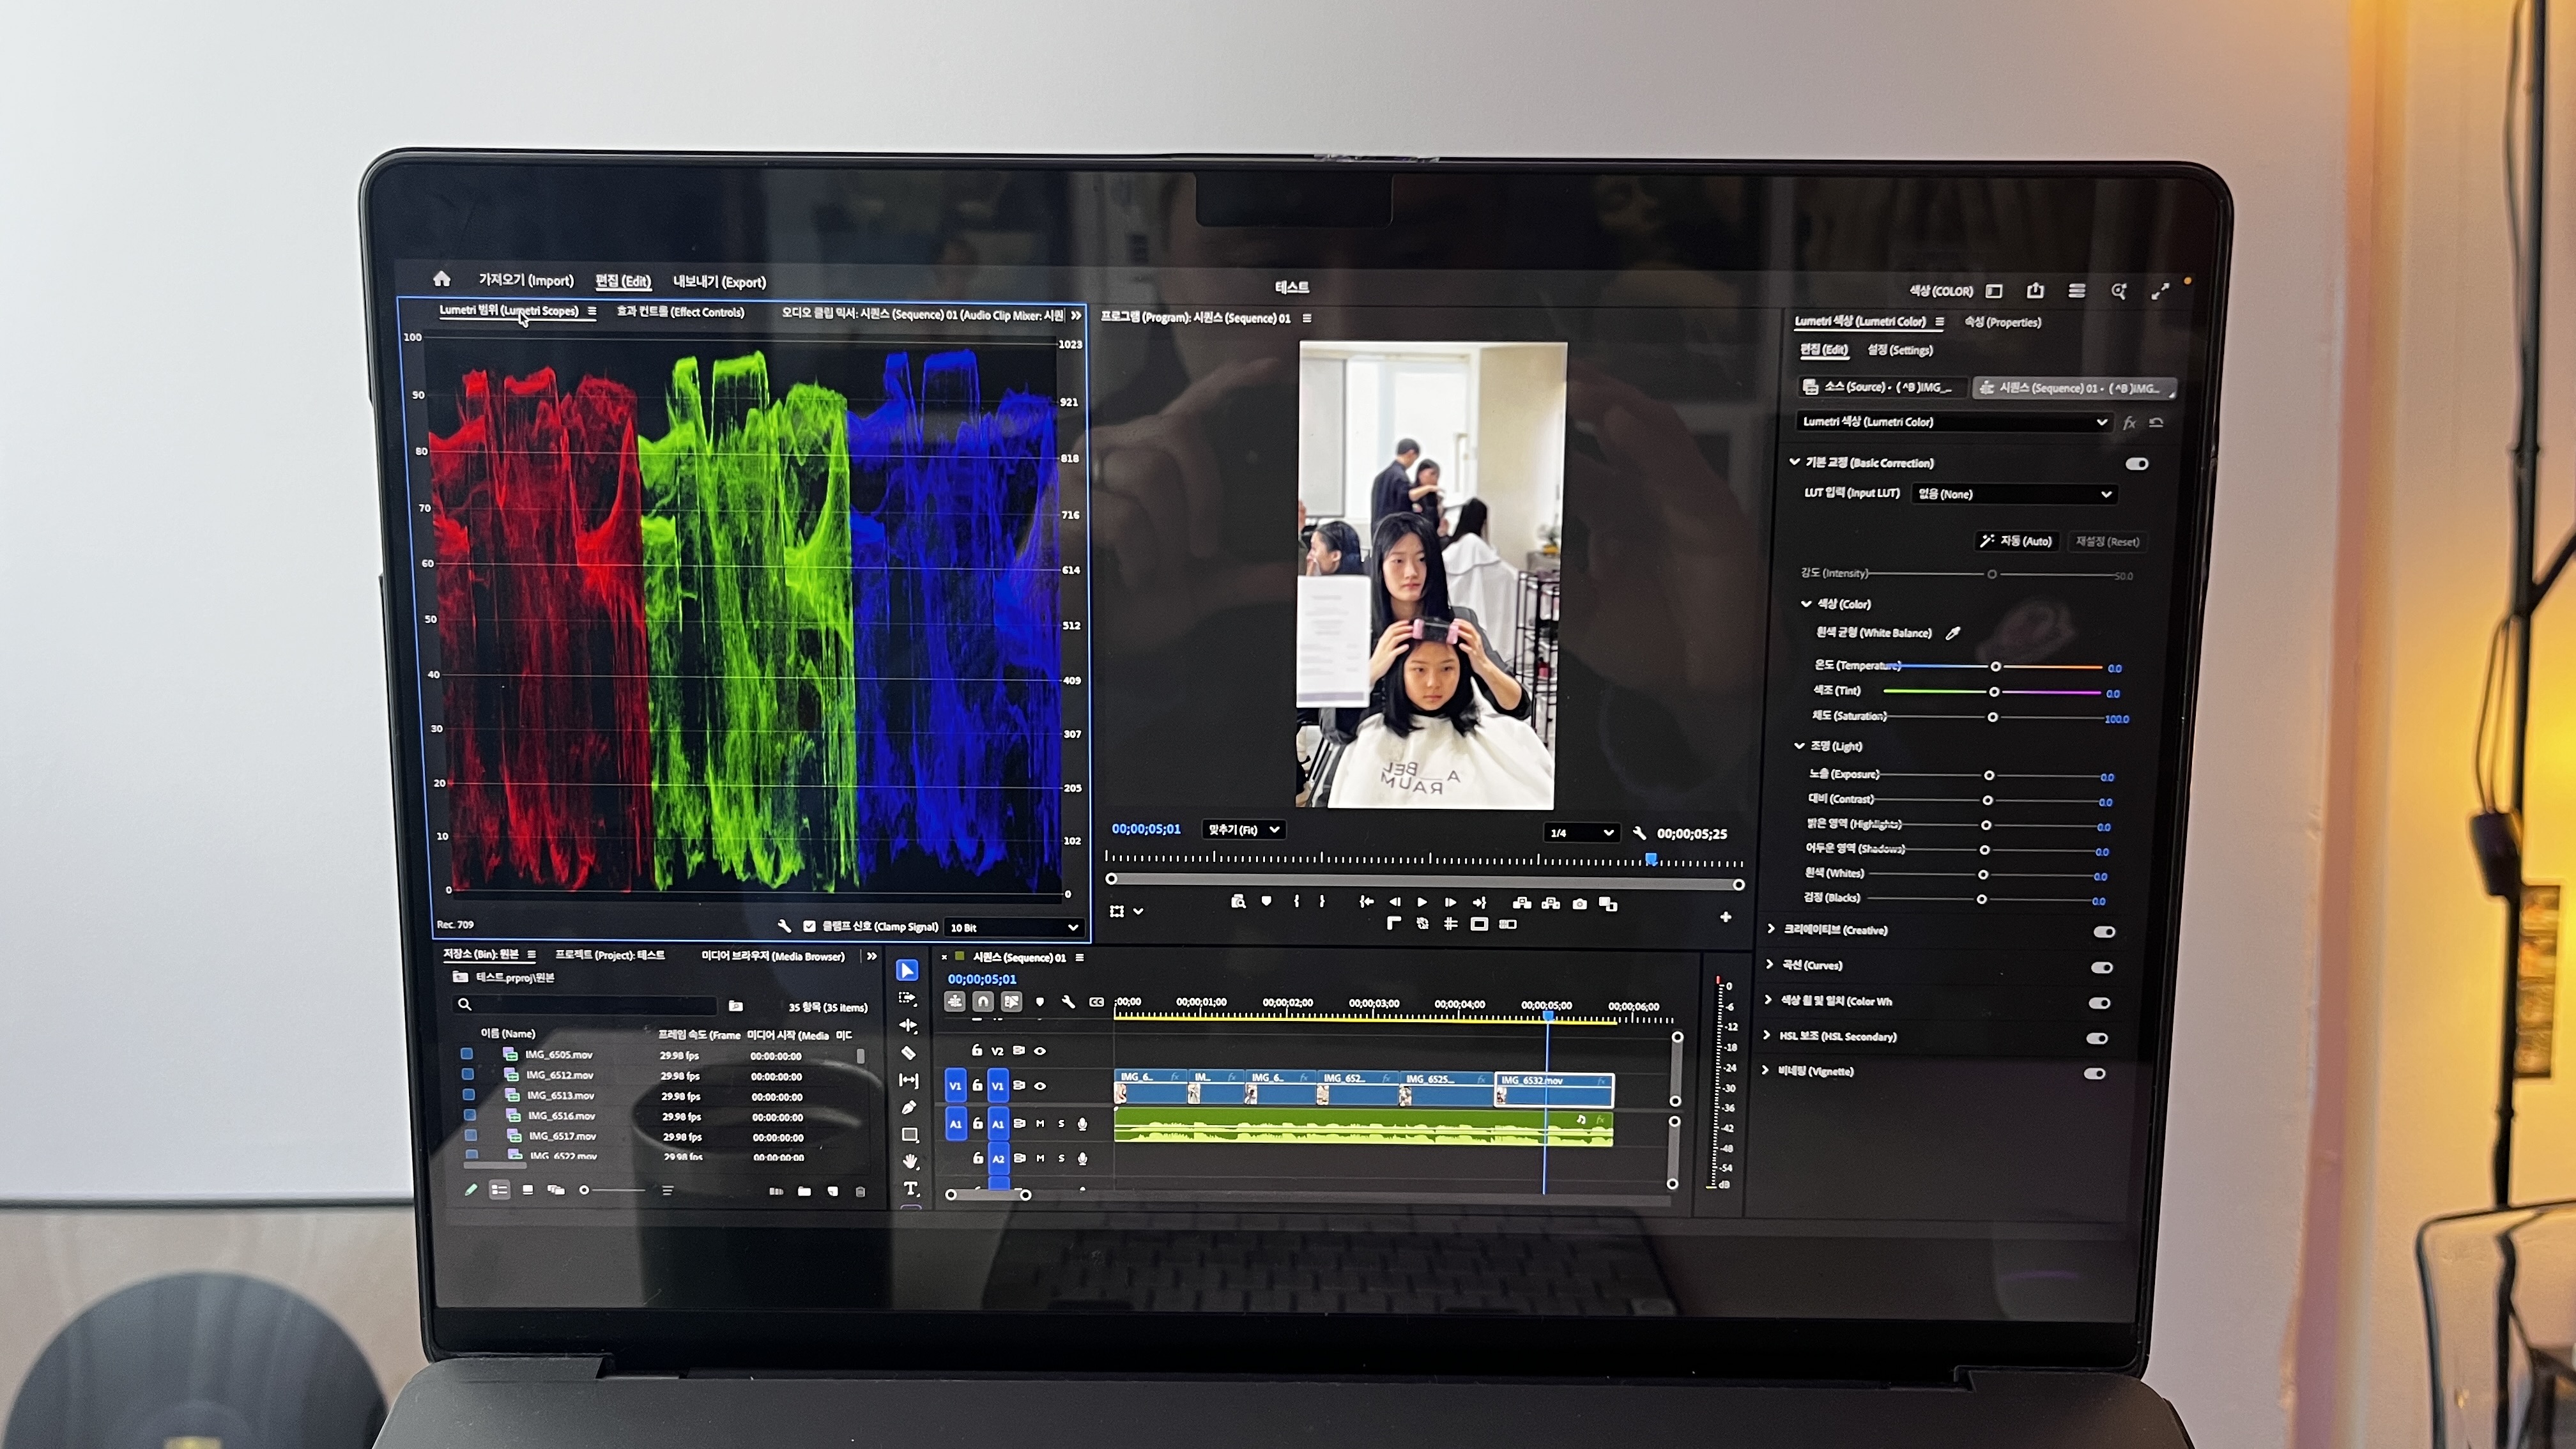Toggle the Vignette section switch

pyautogui.click(x=2094, y=1074)
